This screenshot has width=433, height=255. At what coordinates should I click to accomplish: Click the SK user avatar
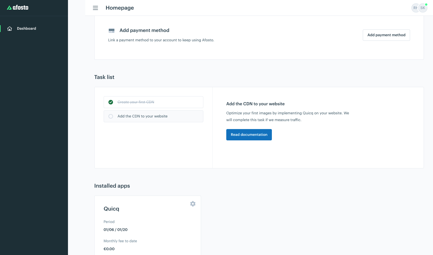[x=423, y=8]
